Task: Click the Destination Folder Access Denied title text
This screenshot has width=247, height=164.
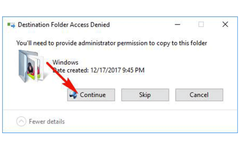Action: [64, 25]
